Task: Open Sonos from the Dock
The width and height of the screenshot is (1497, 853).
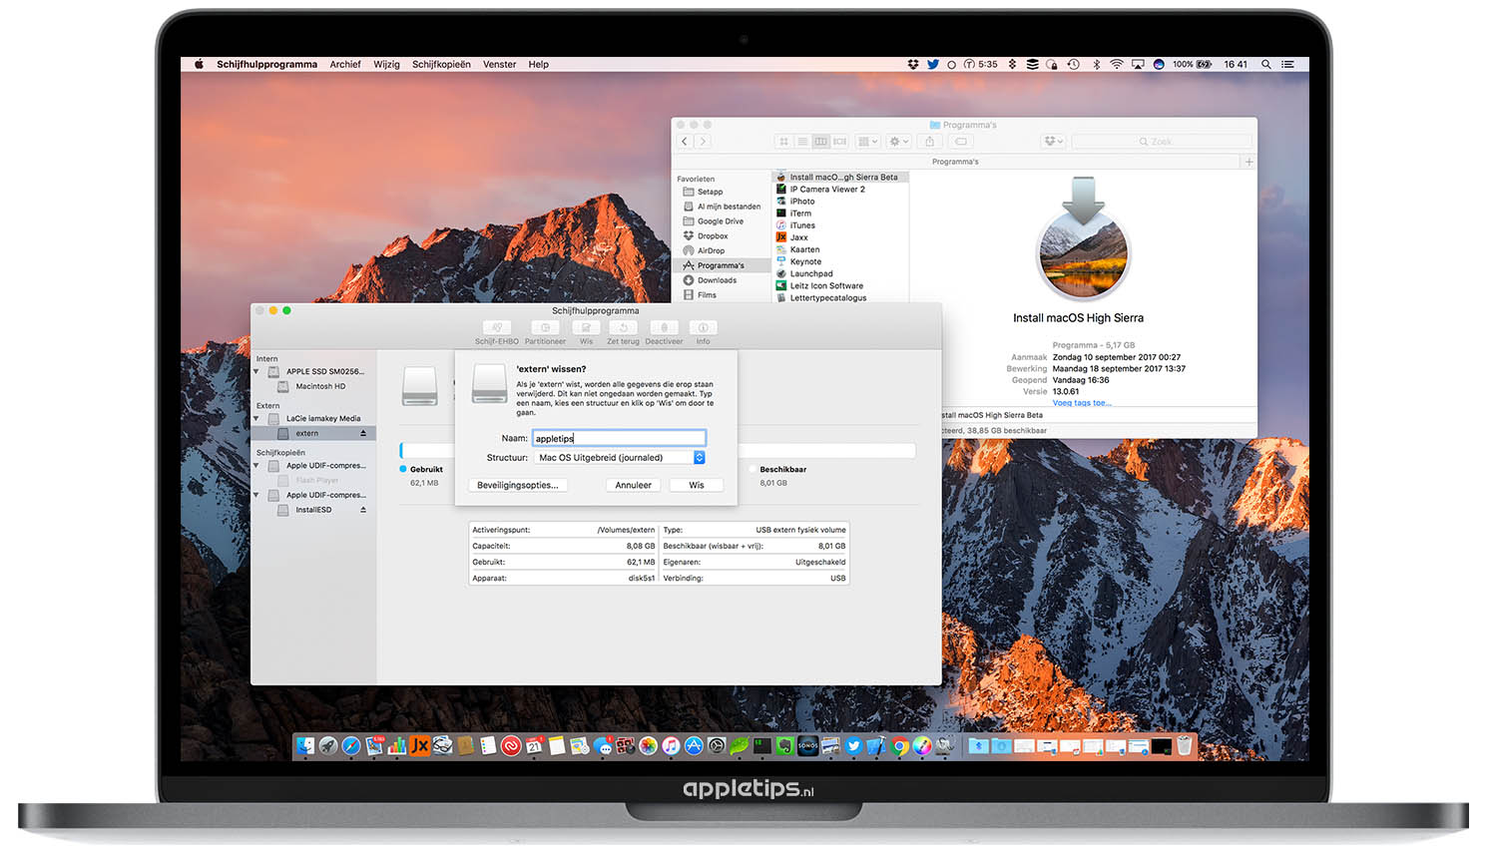Action: click(x=807, y=745)
